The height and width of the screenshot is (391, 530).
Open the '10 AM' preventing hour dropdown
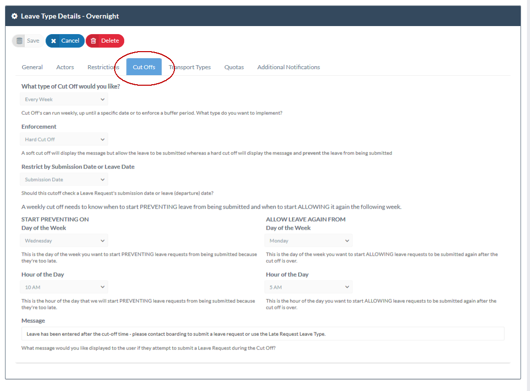coord(64,287)
